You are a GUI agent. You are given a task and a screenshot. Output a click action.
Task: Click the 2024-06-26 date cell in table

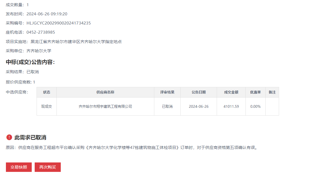198,106
